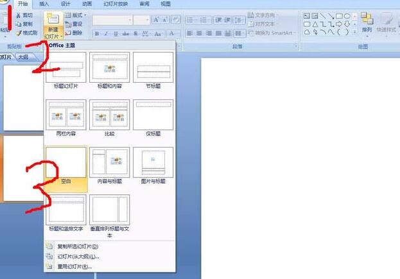Toggle Align Right paragraph
The width and height of the screenshot is (400, 279).
coord(209,33)
